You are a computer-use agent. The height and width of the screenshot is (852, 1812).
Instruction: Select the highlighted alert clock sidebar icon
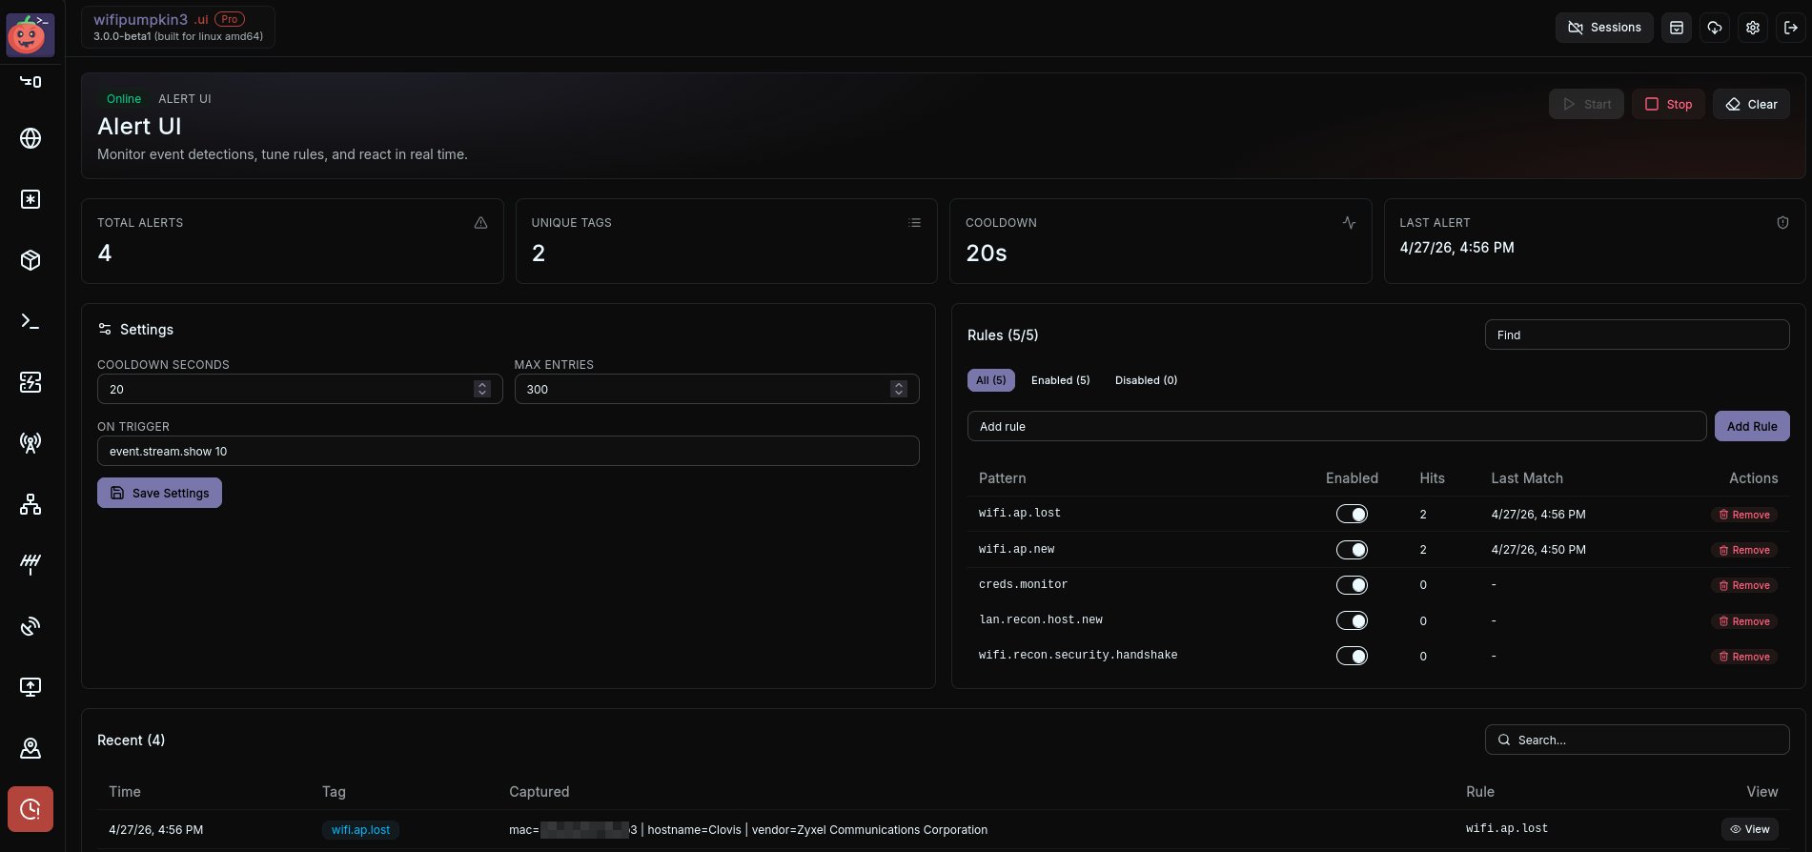point(31,809)
